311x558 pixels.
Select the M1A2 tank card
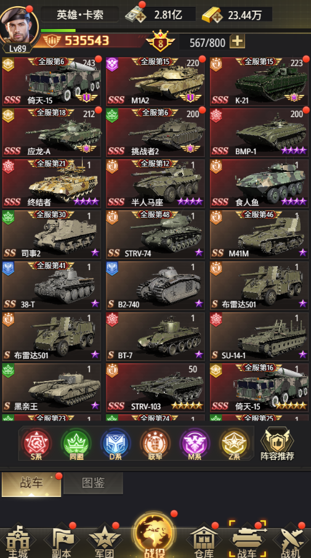[x=155, y=81]
